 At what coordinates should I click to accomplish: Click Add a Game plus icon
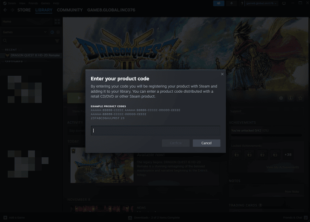(x=6, y=217)
